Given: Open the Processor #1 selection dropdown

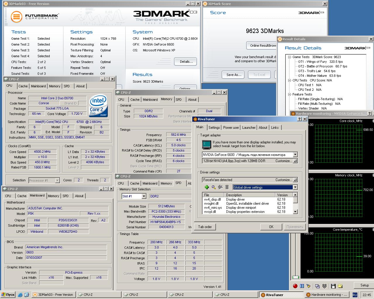Looking at the screenshot, I should [x=57, y=180].
